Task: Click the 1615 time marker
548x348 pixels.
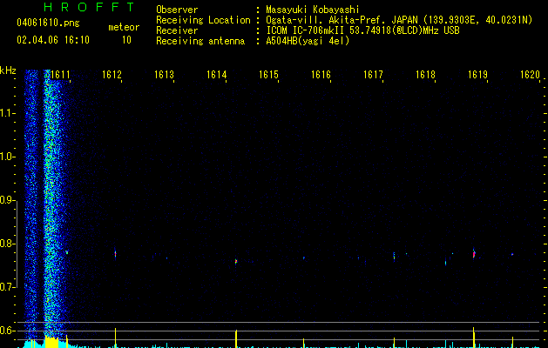Action: (x=268, y=75)
